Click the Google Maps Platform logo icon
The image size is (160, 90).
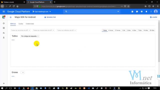(4, 17)
